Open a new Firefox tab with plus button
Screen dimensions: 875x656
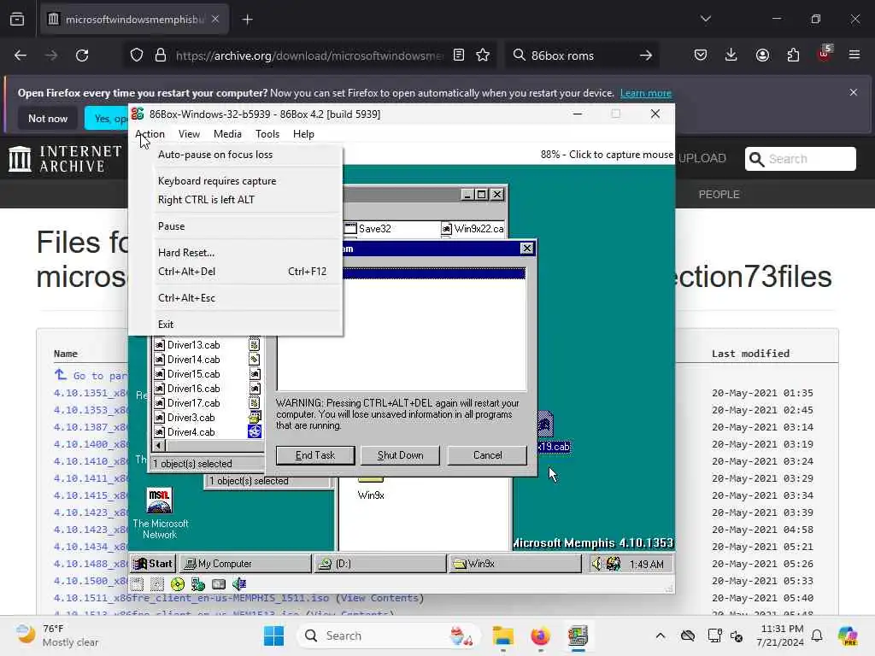[247, 20]
